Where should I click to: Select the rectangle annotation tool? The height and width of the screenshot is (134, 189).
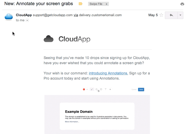click(101, 89)
